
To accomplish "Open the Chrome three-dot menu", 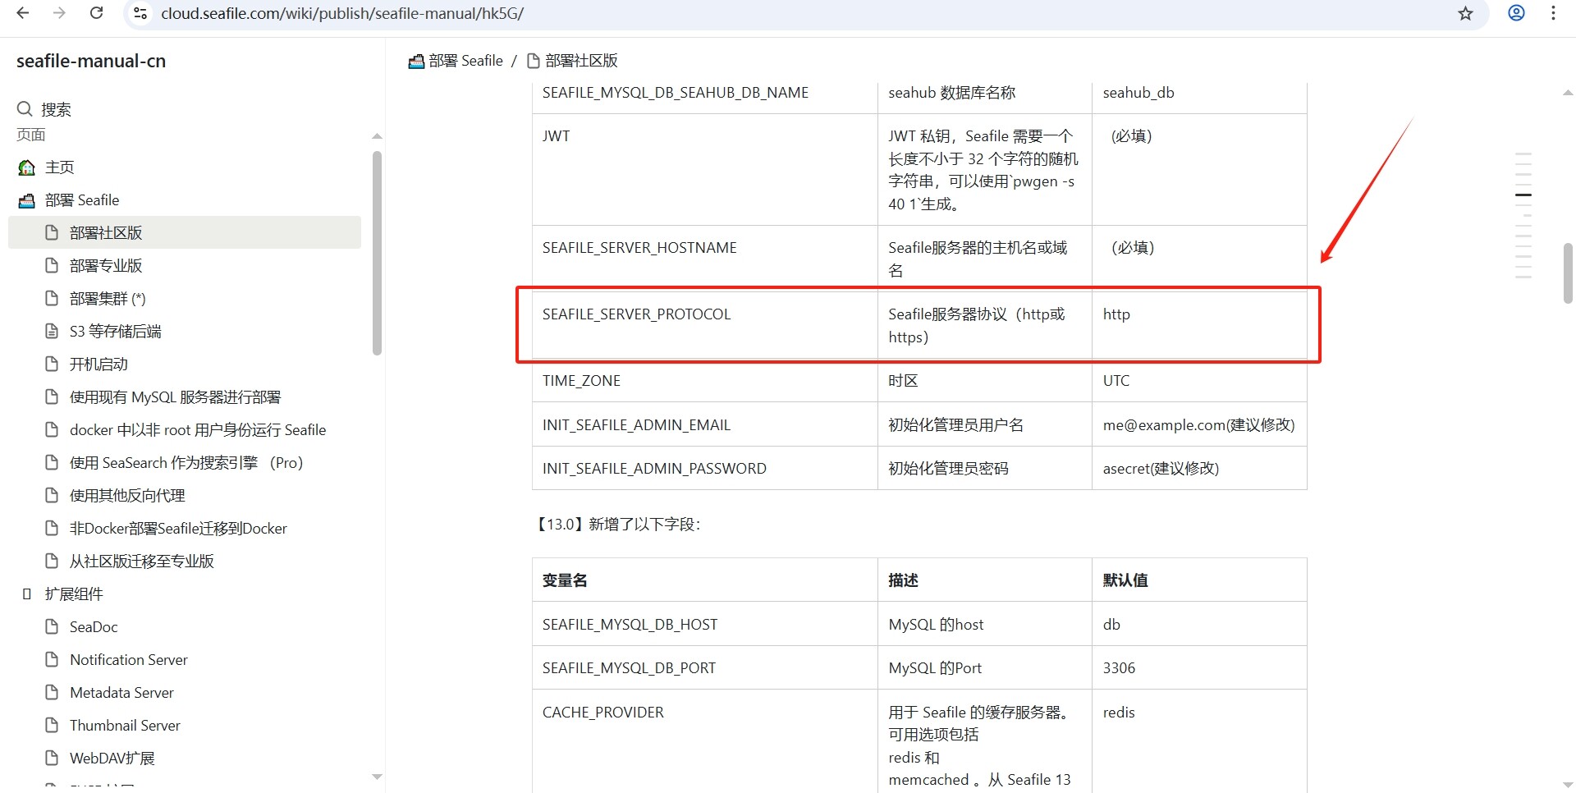I will [x=1553, y=13].
